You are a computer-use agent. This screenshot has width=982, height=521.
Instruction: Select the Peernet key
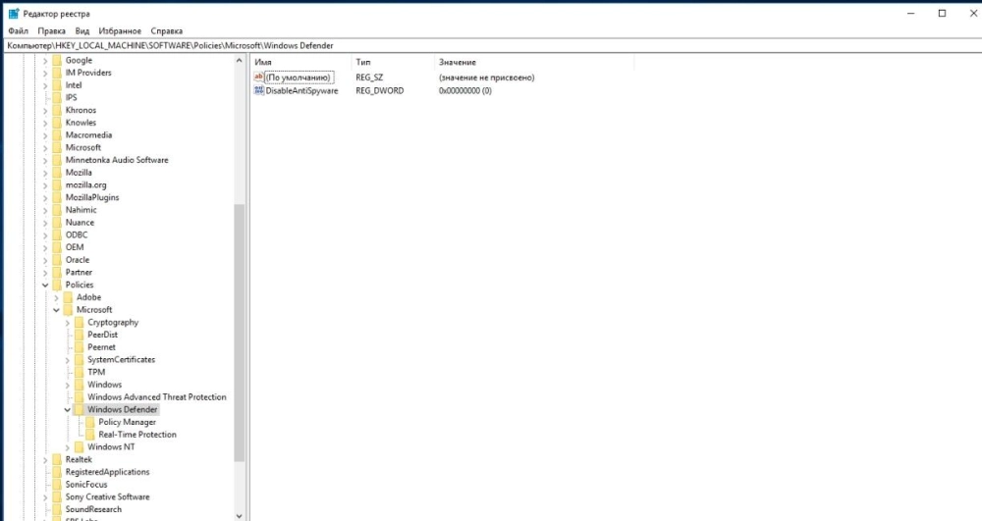[x=101, y=347]
